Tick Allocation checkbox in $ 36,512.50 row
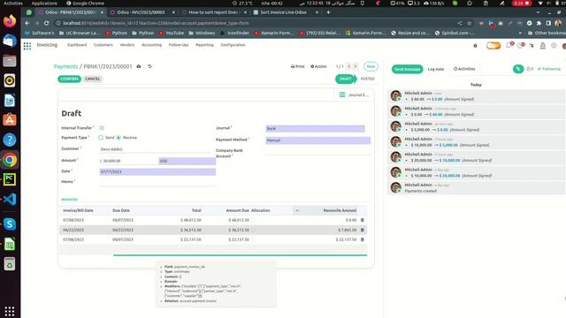 254,230
